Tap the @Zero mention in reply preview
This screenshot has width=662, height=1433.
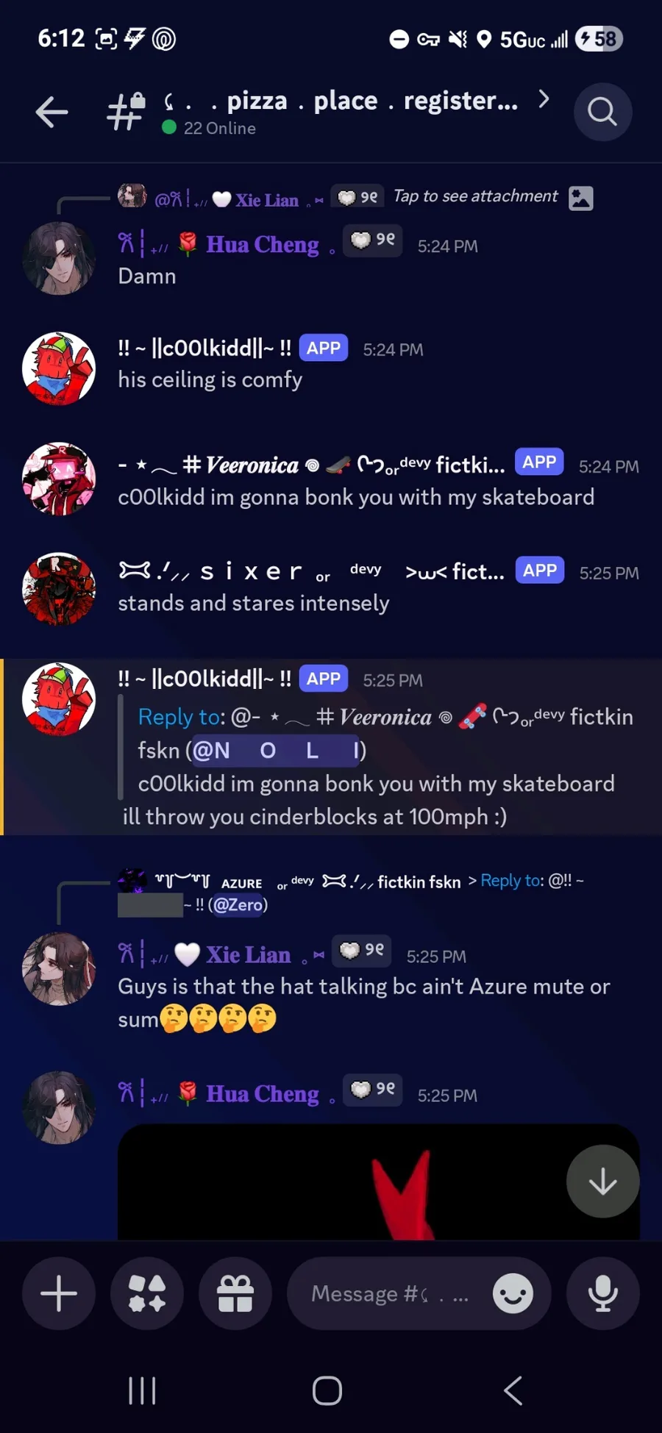[238, 905]
